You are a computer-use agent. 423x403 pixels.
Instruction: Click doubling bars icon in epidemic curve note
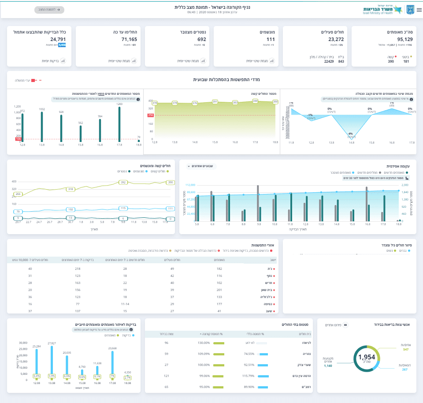(407, 178)
